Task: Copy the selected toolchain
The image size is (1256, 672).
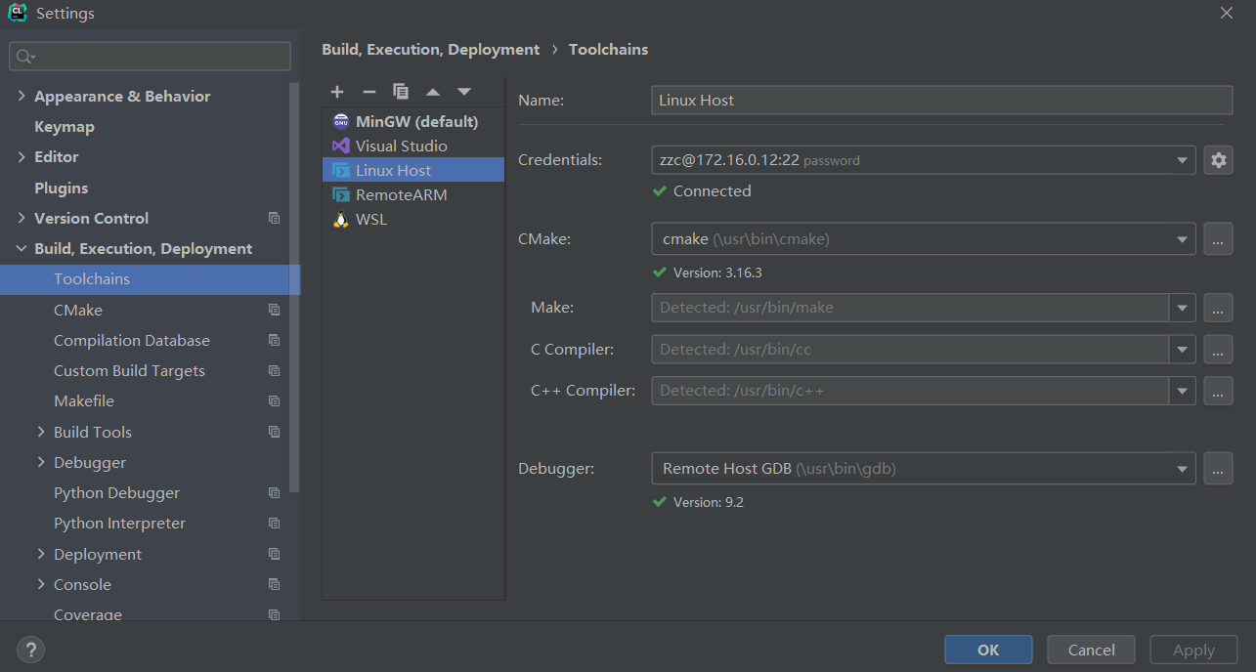Action: [x=401, y=92]
